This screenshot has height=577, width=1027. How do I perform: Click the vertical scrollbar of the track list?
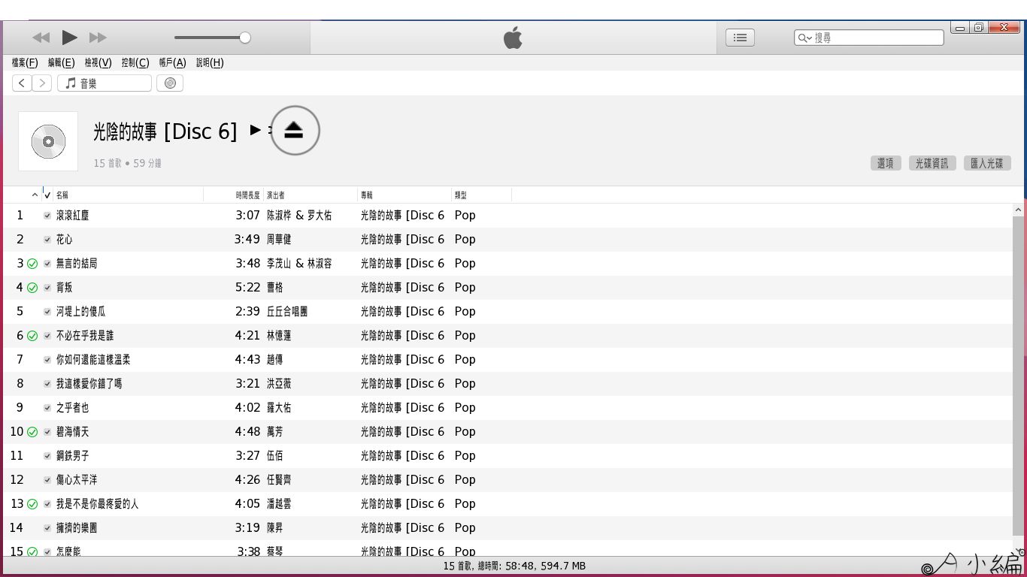(x=1019, y=376)
